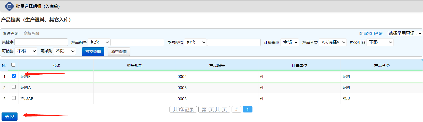Expand the 型号规格 match-type dropdown
This screenshot has height=122, width=423.
(x=196, y=42)
